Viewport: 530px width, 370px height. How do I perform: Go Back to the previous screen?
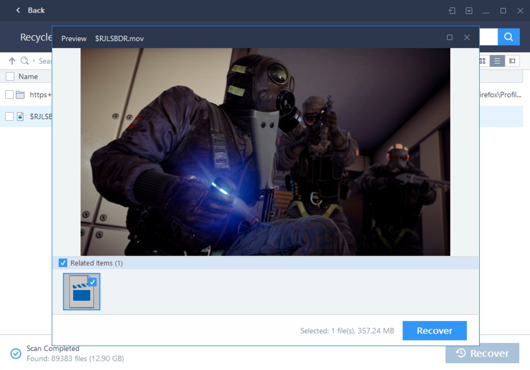[x=31, y=10]
